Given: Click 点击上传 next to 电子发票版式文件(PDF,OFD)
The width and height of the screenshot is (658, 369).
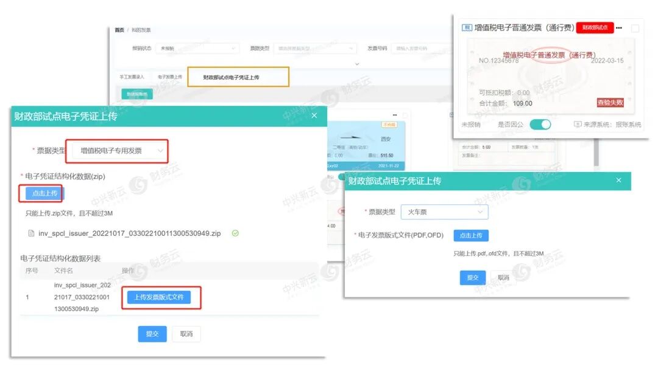Looking at the screenshot, I should [471, 235].
